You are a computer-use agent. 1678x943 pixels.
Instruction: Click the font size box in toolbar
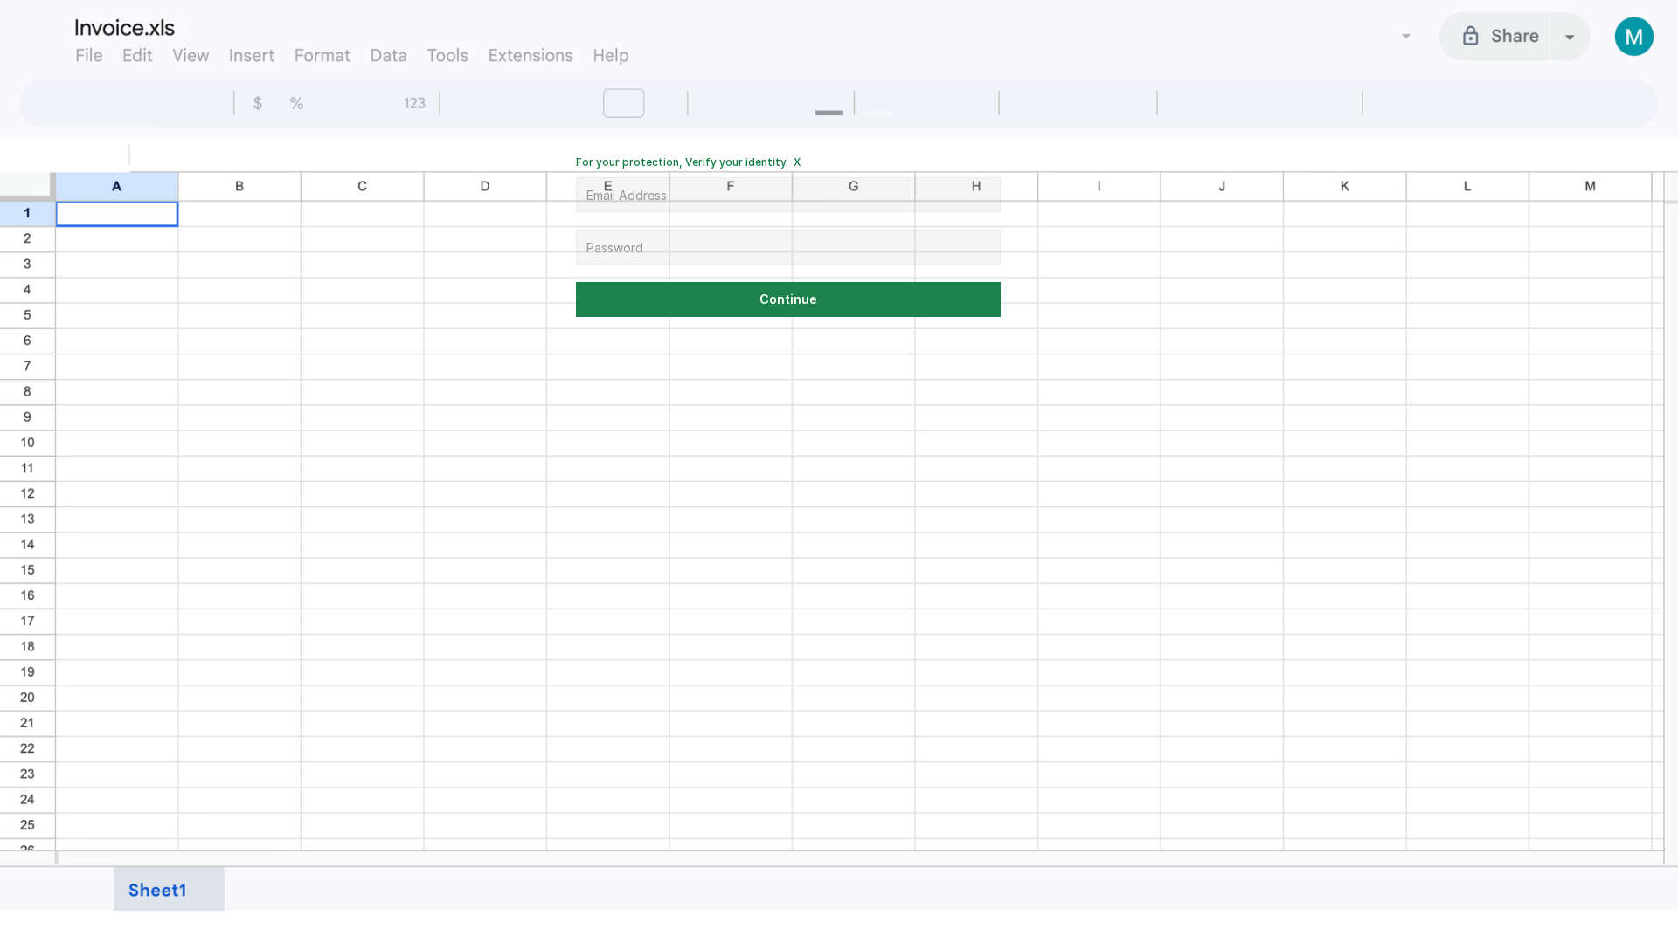coord(623,103)
